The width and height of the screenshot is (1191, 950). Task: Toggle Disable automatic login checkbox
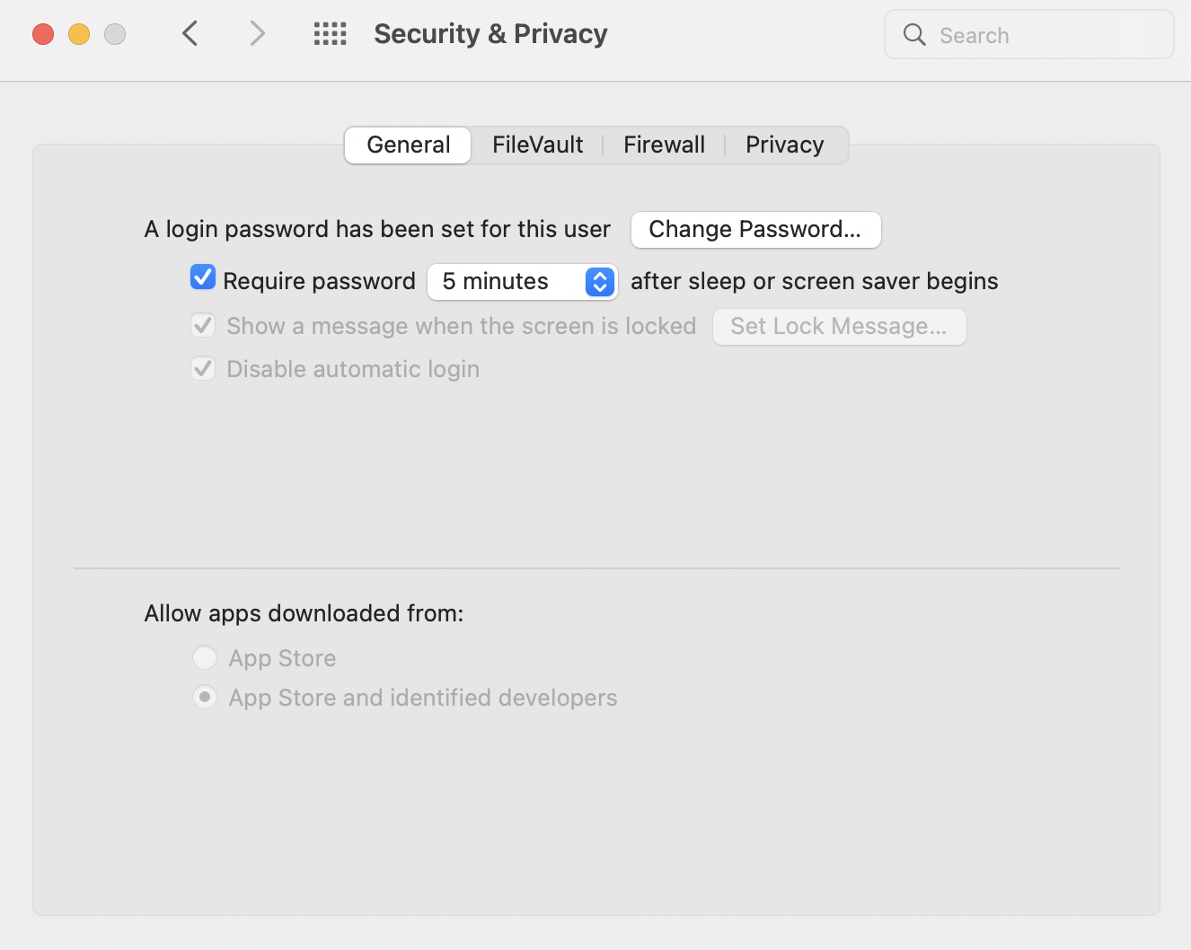point(203,368)
